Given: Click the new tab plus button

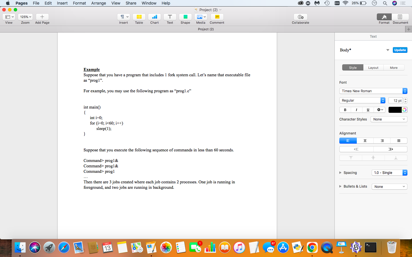Looking at the screenshot, I should click(x=409, y=29).
